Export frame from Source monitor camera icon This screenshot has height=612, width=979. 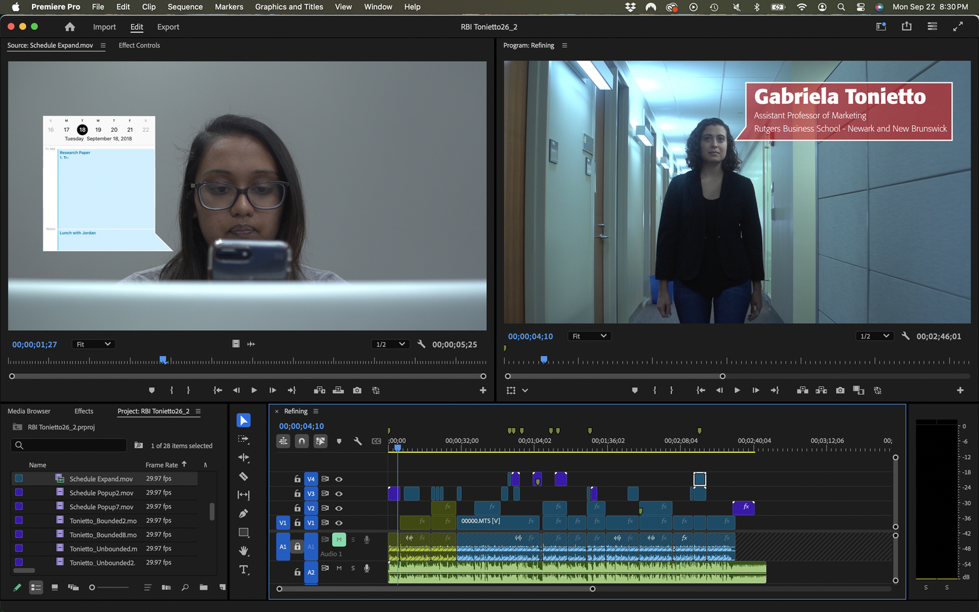[357, 390]
